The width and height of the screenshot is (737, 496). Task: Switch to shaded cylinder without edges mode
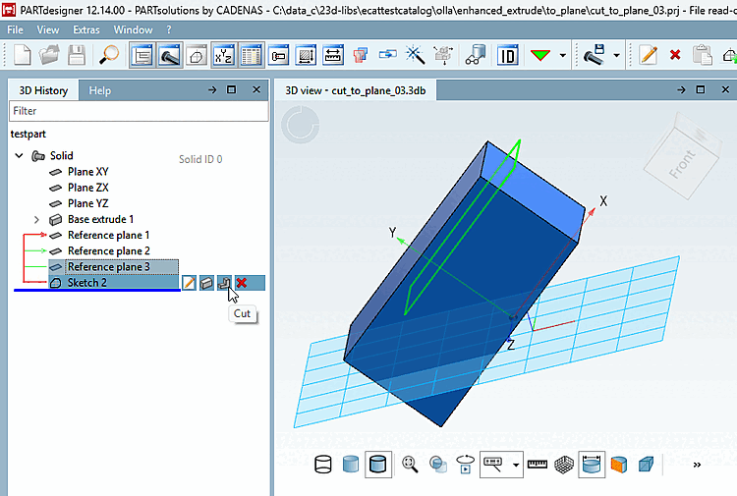351,465
